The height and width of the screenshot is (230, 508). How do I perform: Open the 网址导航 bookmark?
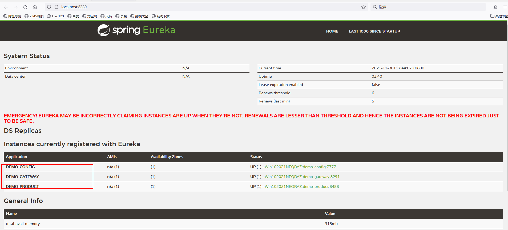pyautogui.click(x=12, y=16)
